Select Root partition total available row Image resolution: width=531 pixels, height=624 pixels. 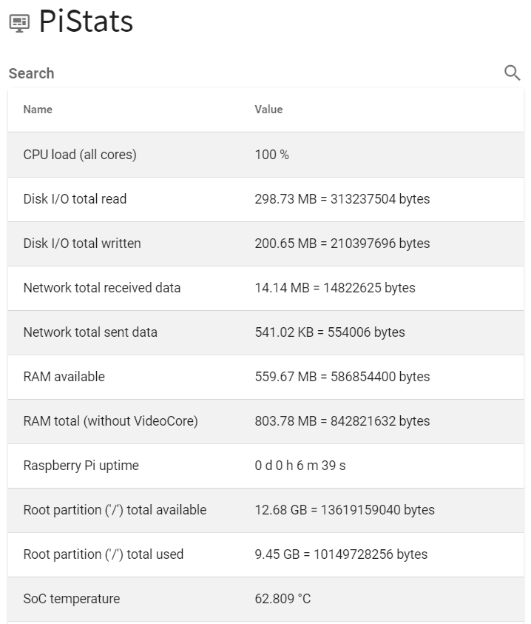(x=265, y=511)
